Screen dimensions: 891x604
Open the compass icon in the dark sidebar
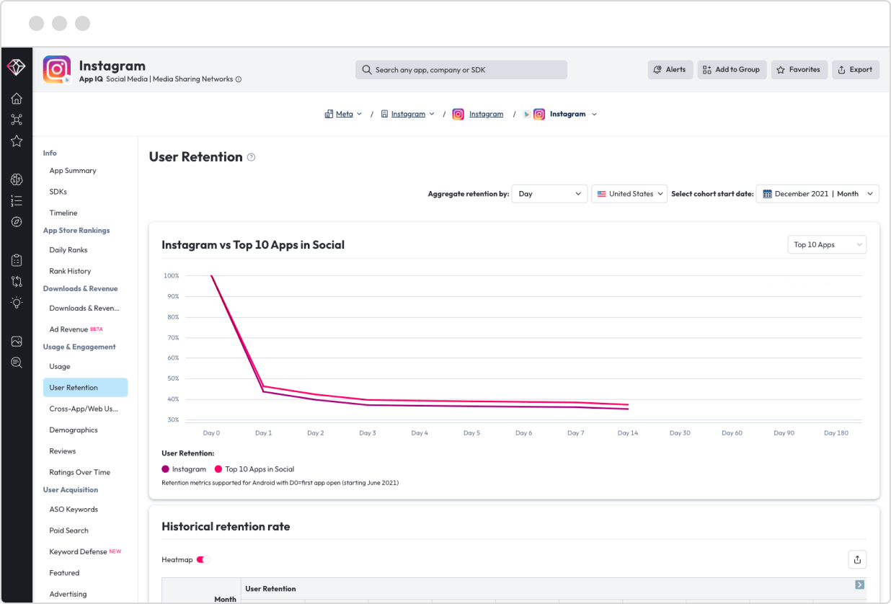tap(17, 221)
